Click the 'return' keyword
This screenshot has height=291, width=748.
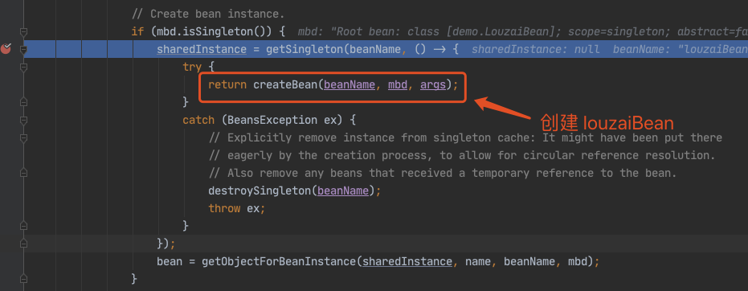pyautogui.click(x=227, y=85)
